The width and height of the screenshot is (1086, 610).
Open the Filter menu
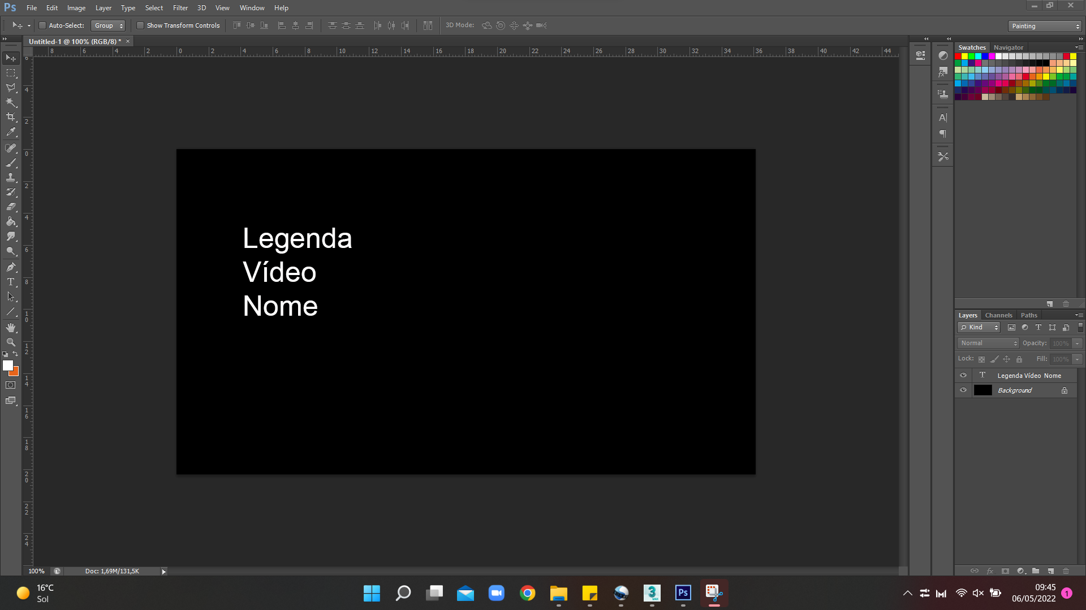tap(180, 8)
